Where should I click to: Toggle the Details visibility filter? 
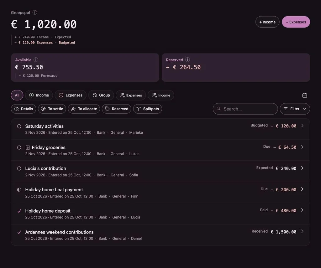pyautogui.click(x=24, y=109)
